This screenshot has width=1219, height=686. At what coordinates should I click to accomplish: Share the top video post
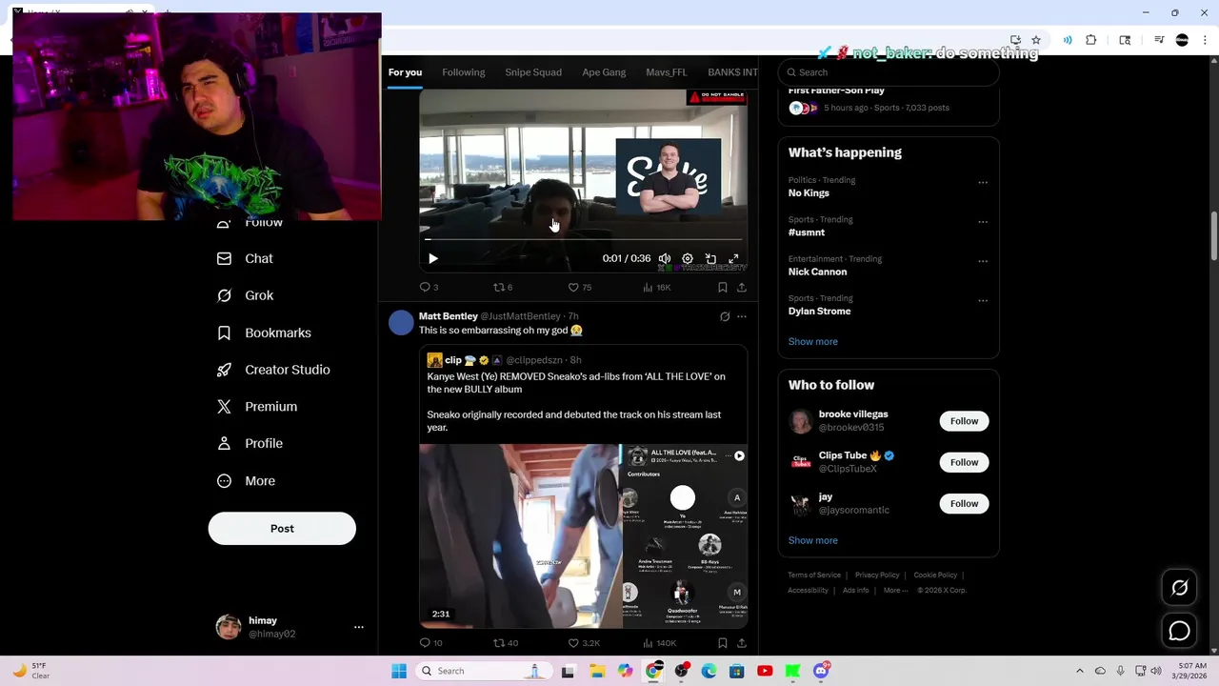[x=742, y=287]
